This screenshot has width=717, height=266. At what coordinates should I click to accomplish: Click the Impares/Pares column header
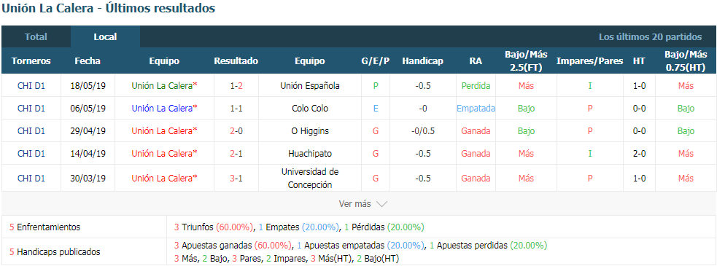pyautogui.click(x=589, y=61)
